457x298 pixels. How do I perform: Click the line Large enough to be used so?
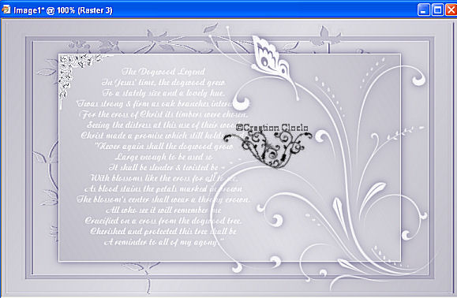click(163, 157)
